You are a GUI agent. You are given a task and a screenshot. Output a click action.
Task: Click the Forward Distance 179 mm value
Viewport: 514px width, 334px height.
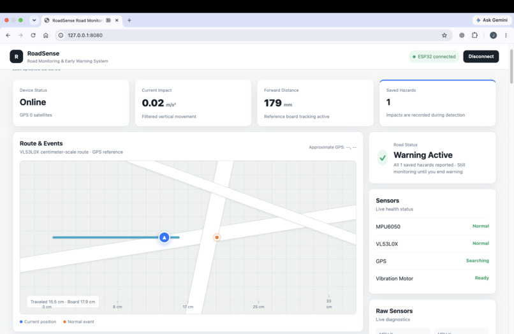278,103
